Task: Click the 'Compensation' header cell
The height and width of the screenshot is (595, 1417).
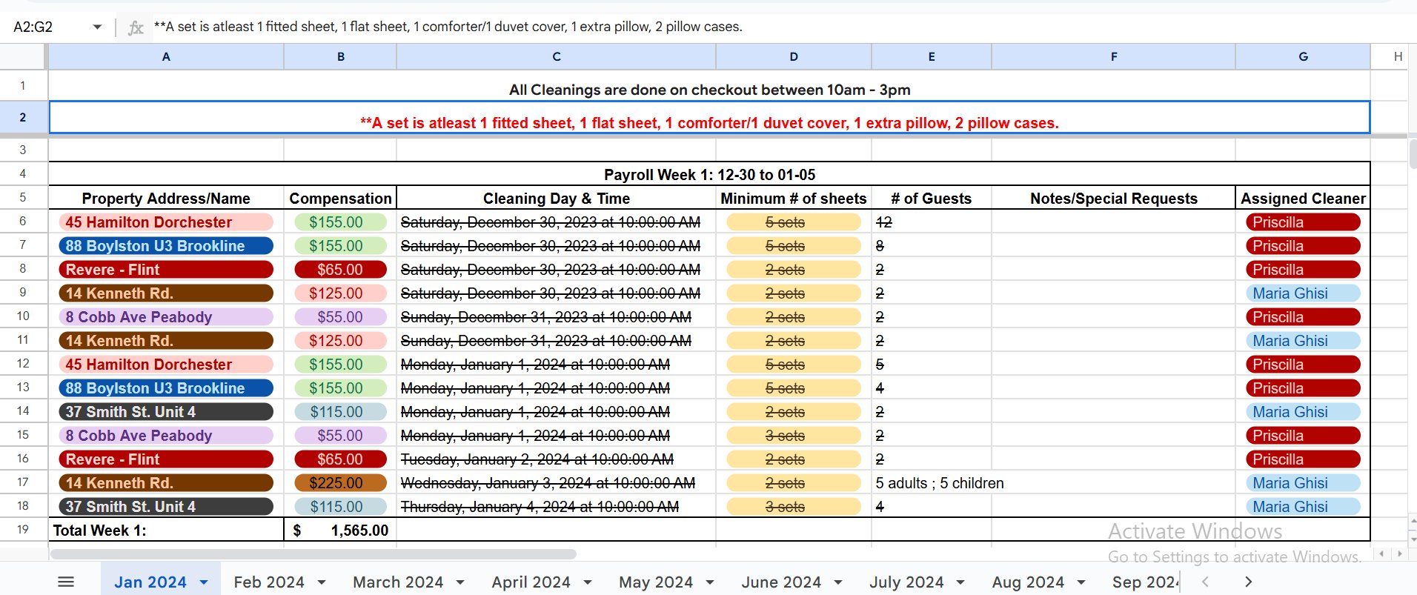Action: coord(340,198)
